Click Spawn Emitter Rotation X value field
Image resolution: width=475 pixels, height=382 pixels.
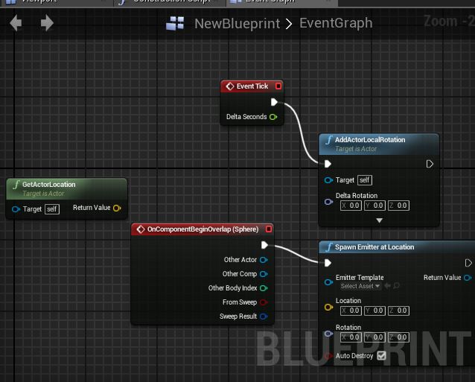pyautogui.click(x=351, y=337)
